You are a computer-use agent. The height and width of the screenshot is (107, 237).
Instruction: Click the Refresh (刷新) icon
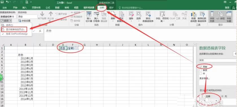[113, 14]
